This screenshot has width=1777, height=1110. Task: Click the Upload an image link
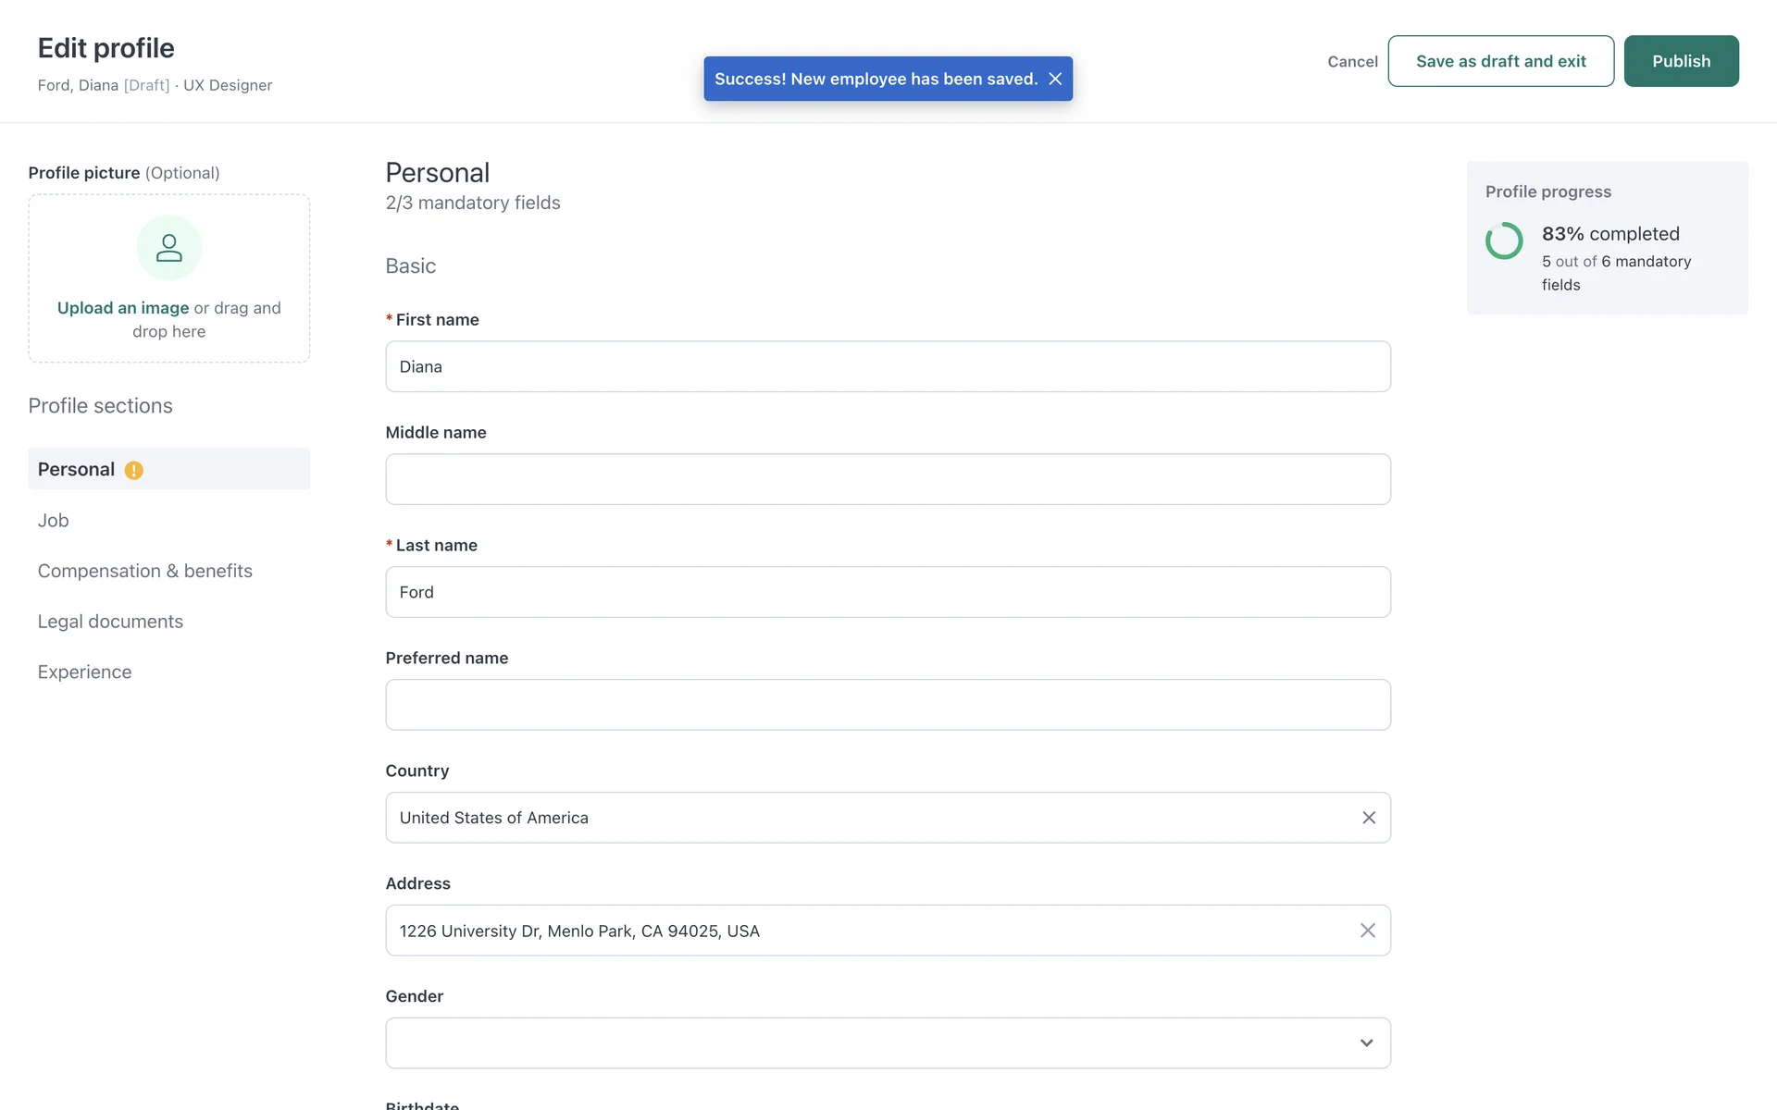(x=123, y=308)
